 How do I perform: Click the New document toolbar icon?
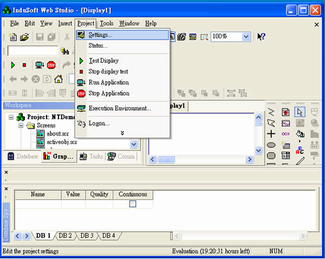[x=13, y=37]
